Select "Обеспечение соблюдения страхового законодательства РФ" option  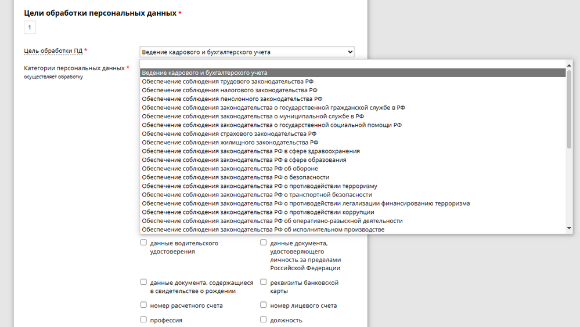pos(229,134)
